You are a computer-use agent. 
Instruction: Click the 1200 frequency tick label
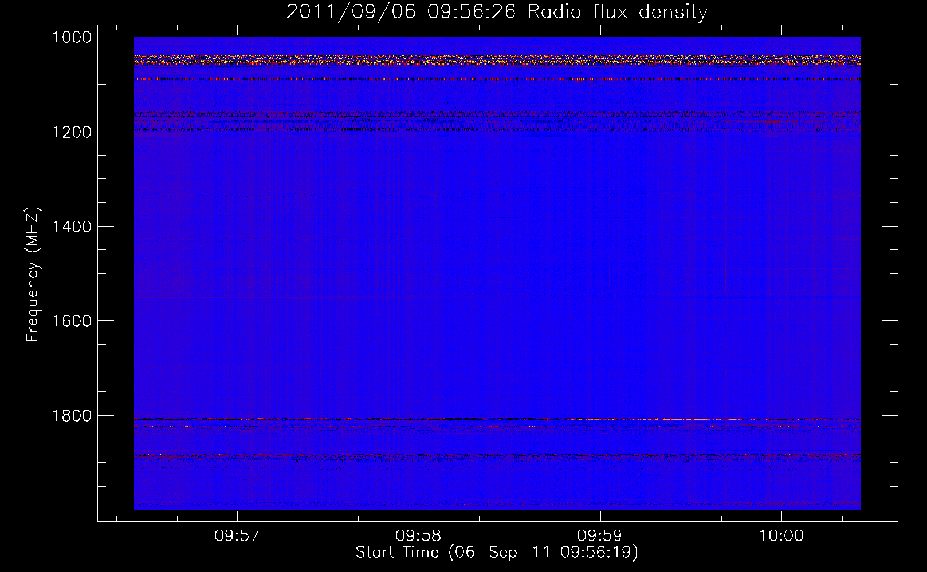(x=72, y=132)
